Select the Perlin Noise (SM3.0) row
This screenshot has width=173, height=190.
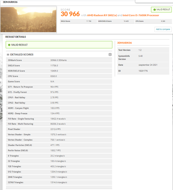click(x=59, y=150)
